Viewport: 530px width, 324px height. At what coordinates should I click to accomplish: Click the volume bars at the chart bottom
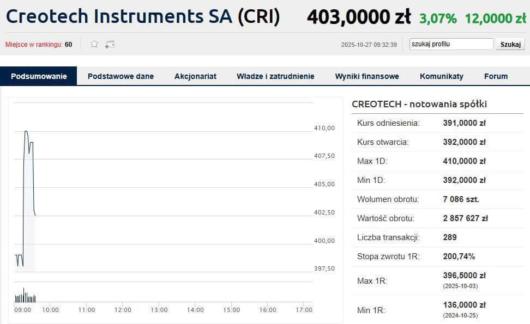(25, 297)
